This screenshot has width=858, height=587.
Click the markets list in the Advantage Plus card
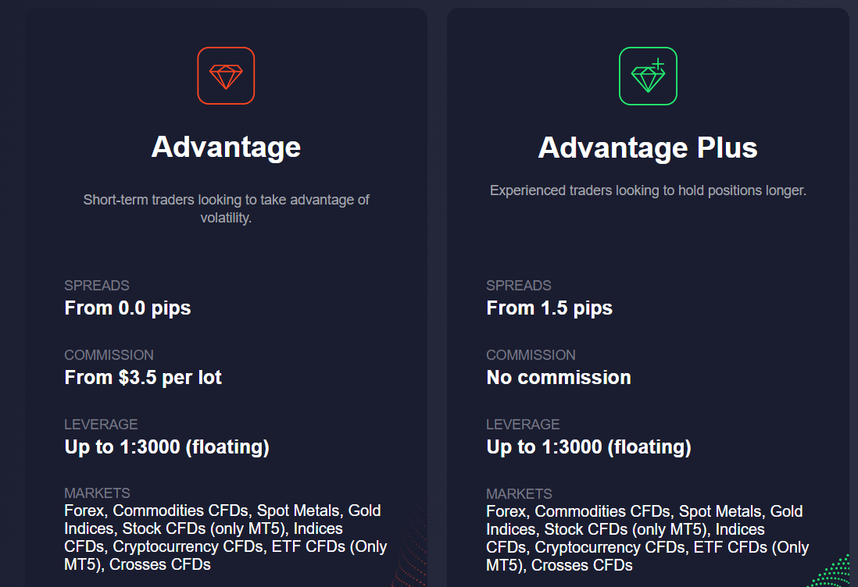(648, 538)
